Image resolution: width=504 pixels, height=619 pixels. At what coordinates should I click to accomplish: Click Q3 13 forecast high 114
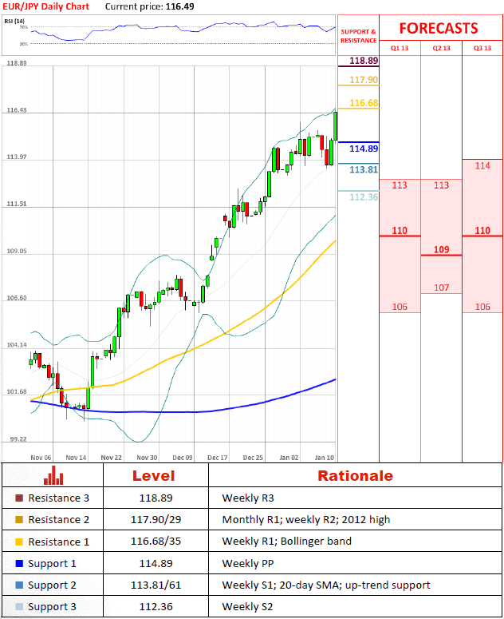482,166
